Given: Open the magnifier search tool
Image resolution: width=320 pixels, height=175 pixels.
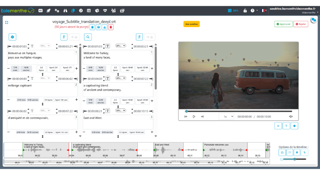Looking at the screenshot, I should [88, 37].
